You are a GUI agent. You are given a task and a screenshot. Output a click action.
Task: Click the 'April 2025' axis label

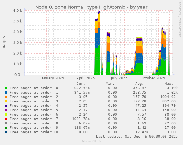85,78
